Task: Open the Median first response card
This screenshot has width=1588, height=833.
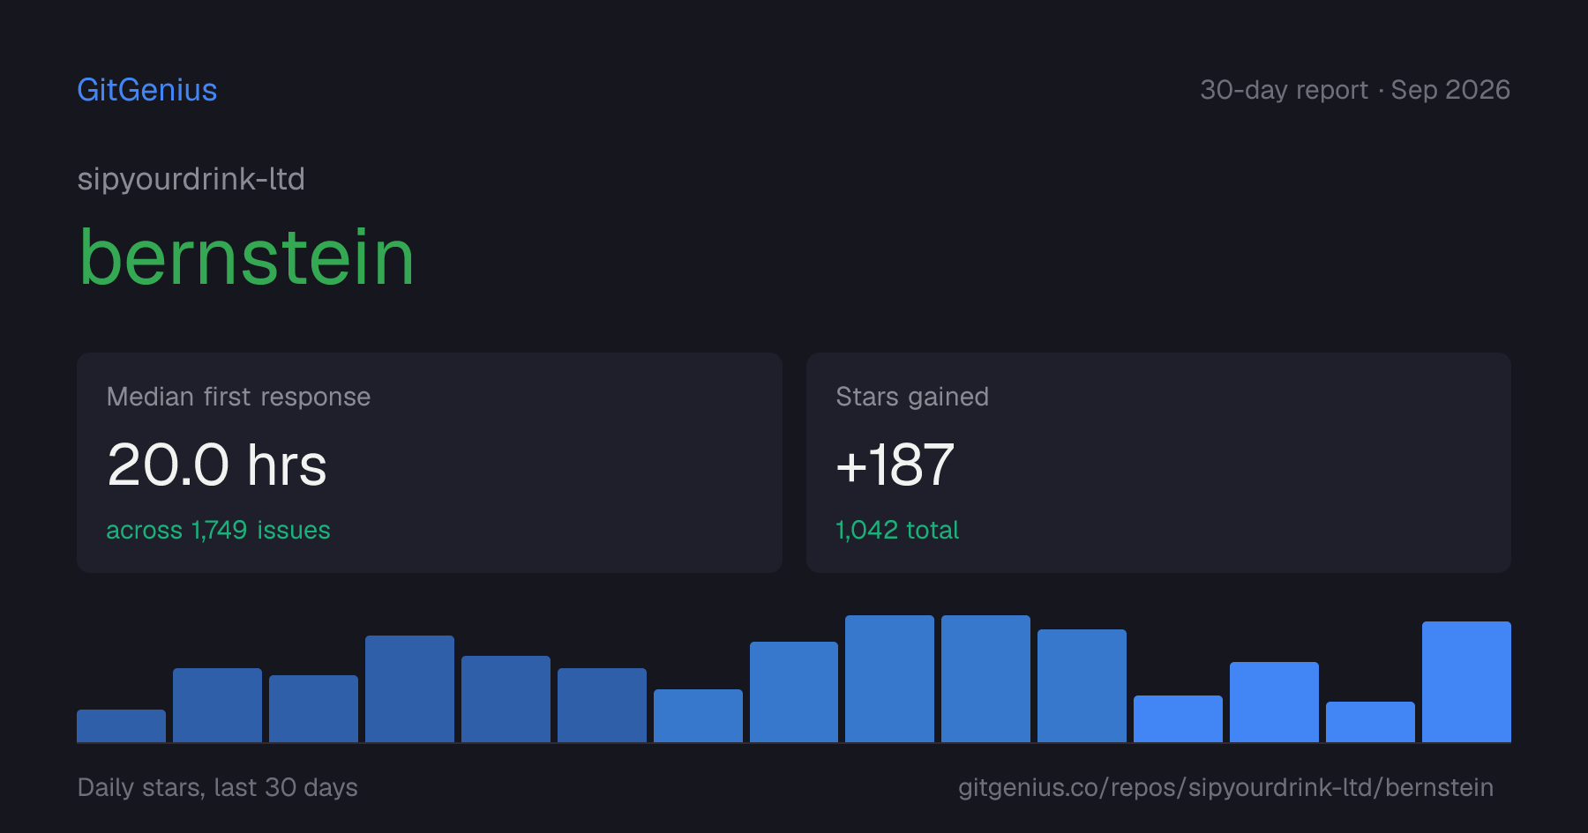Action: pyautogui.click(x=430, y=463)
